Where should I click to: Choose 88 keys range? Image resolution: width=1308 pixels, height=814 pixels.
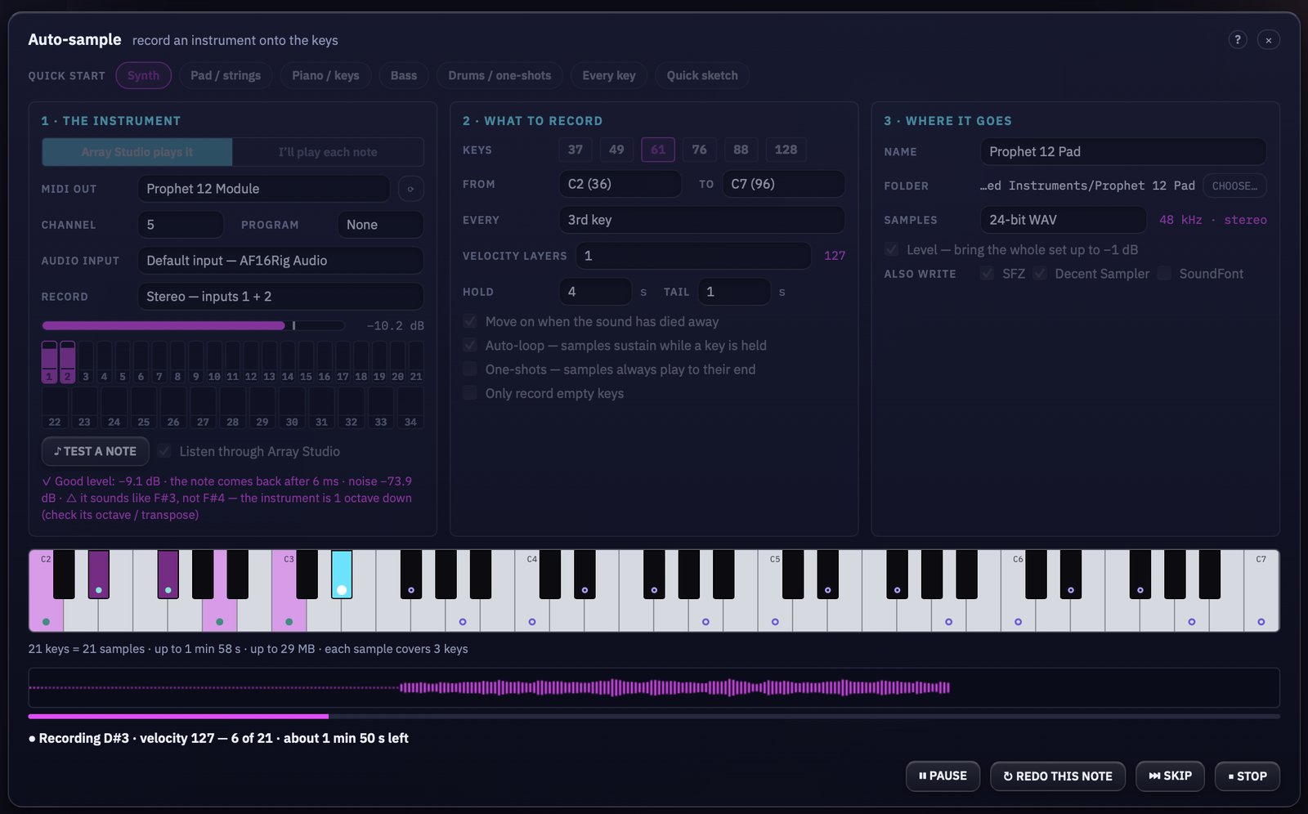click(741, 150)
